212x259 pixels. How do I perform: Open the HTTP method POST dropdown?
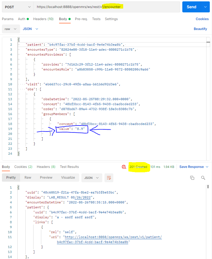[x=18, y=7]
